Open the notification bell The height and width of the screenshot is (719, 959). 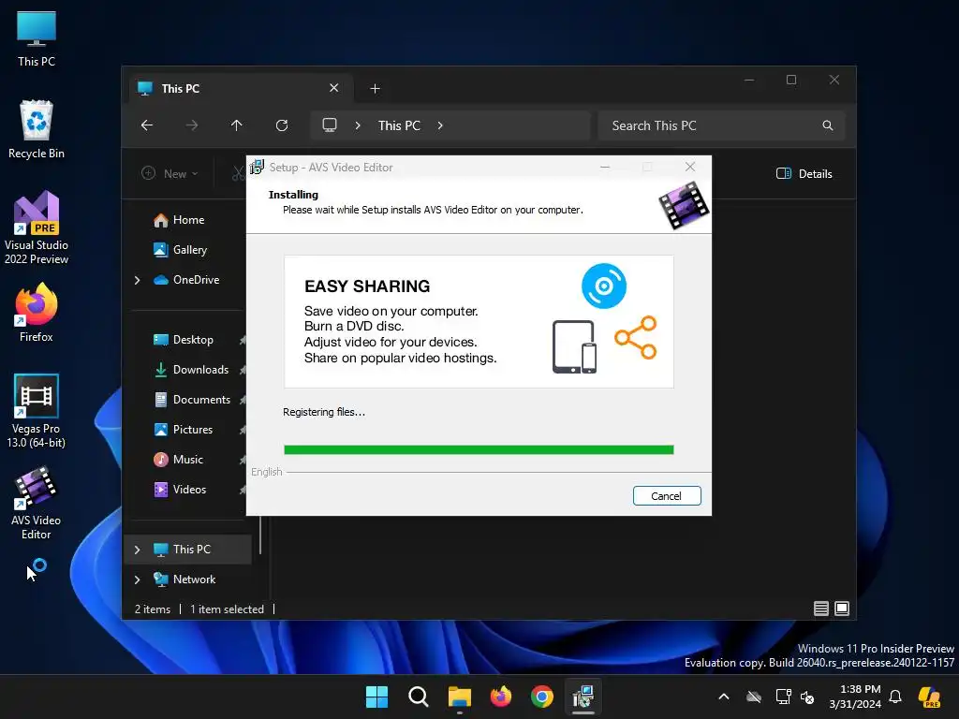pos(895,697)
